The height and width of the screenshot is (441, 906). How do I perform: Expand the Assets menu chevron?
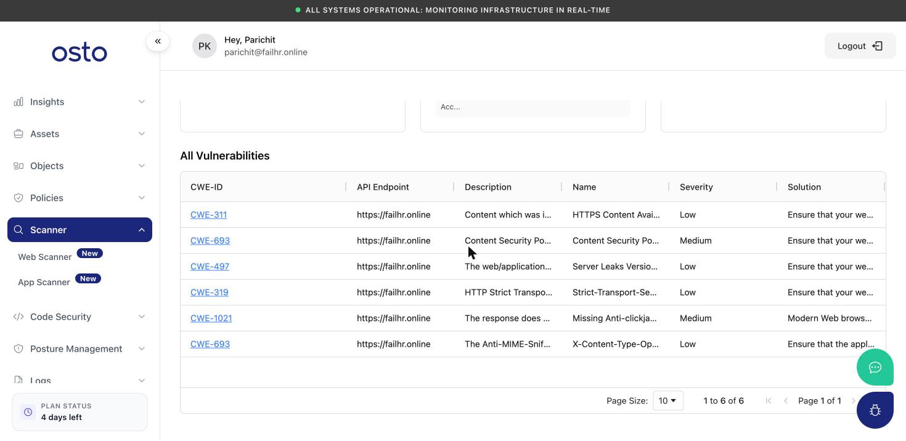click(142, 134)
